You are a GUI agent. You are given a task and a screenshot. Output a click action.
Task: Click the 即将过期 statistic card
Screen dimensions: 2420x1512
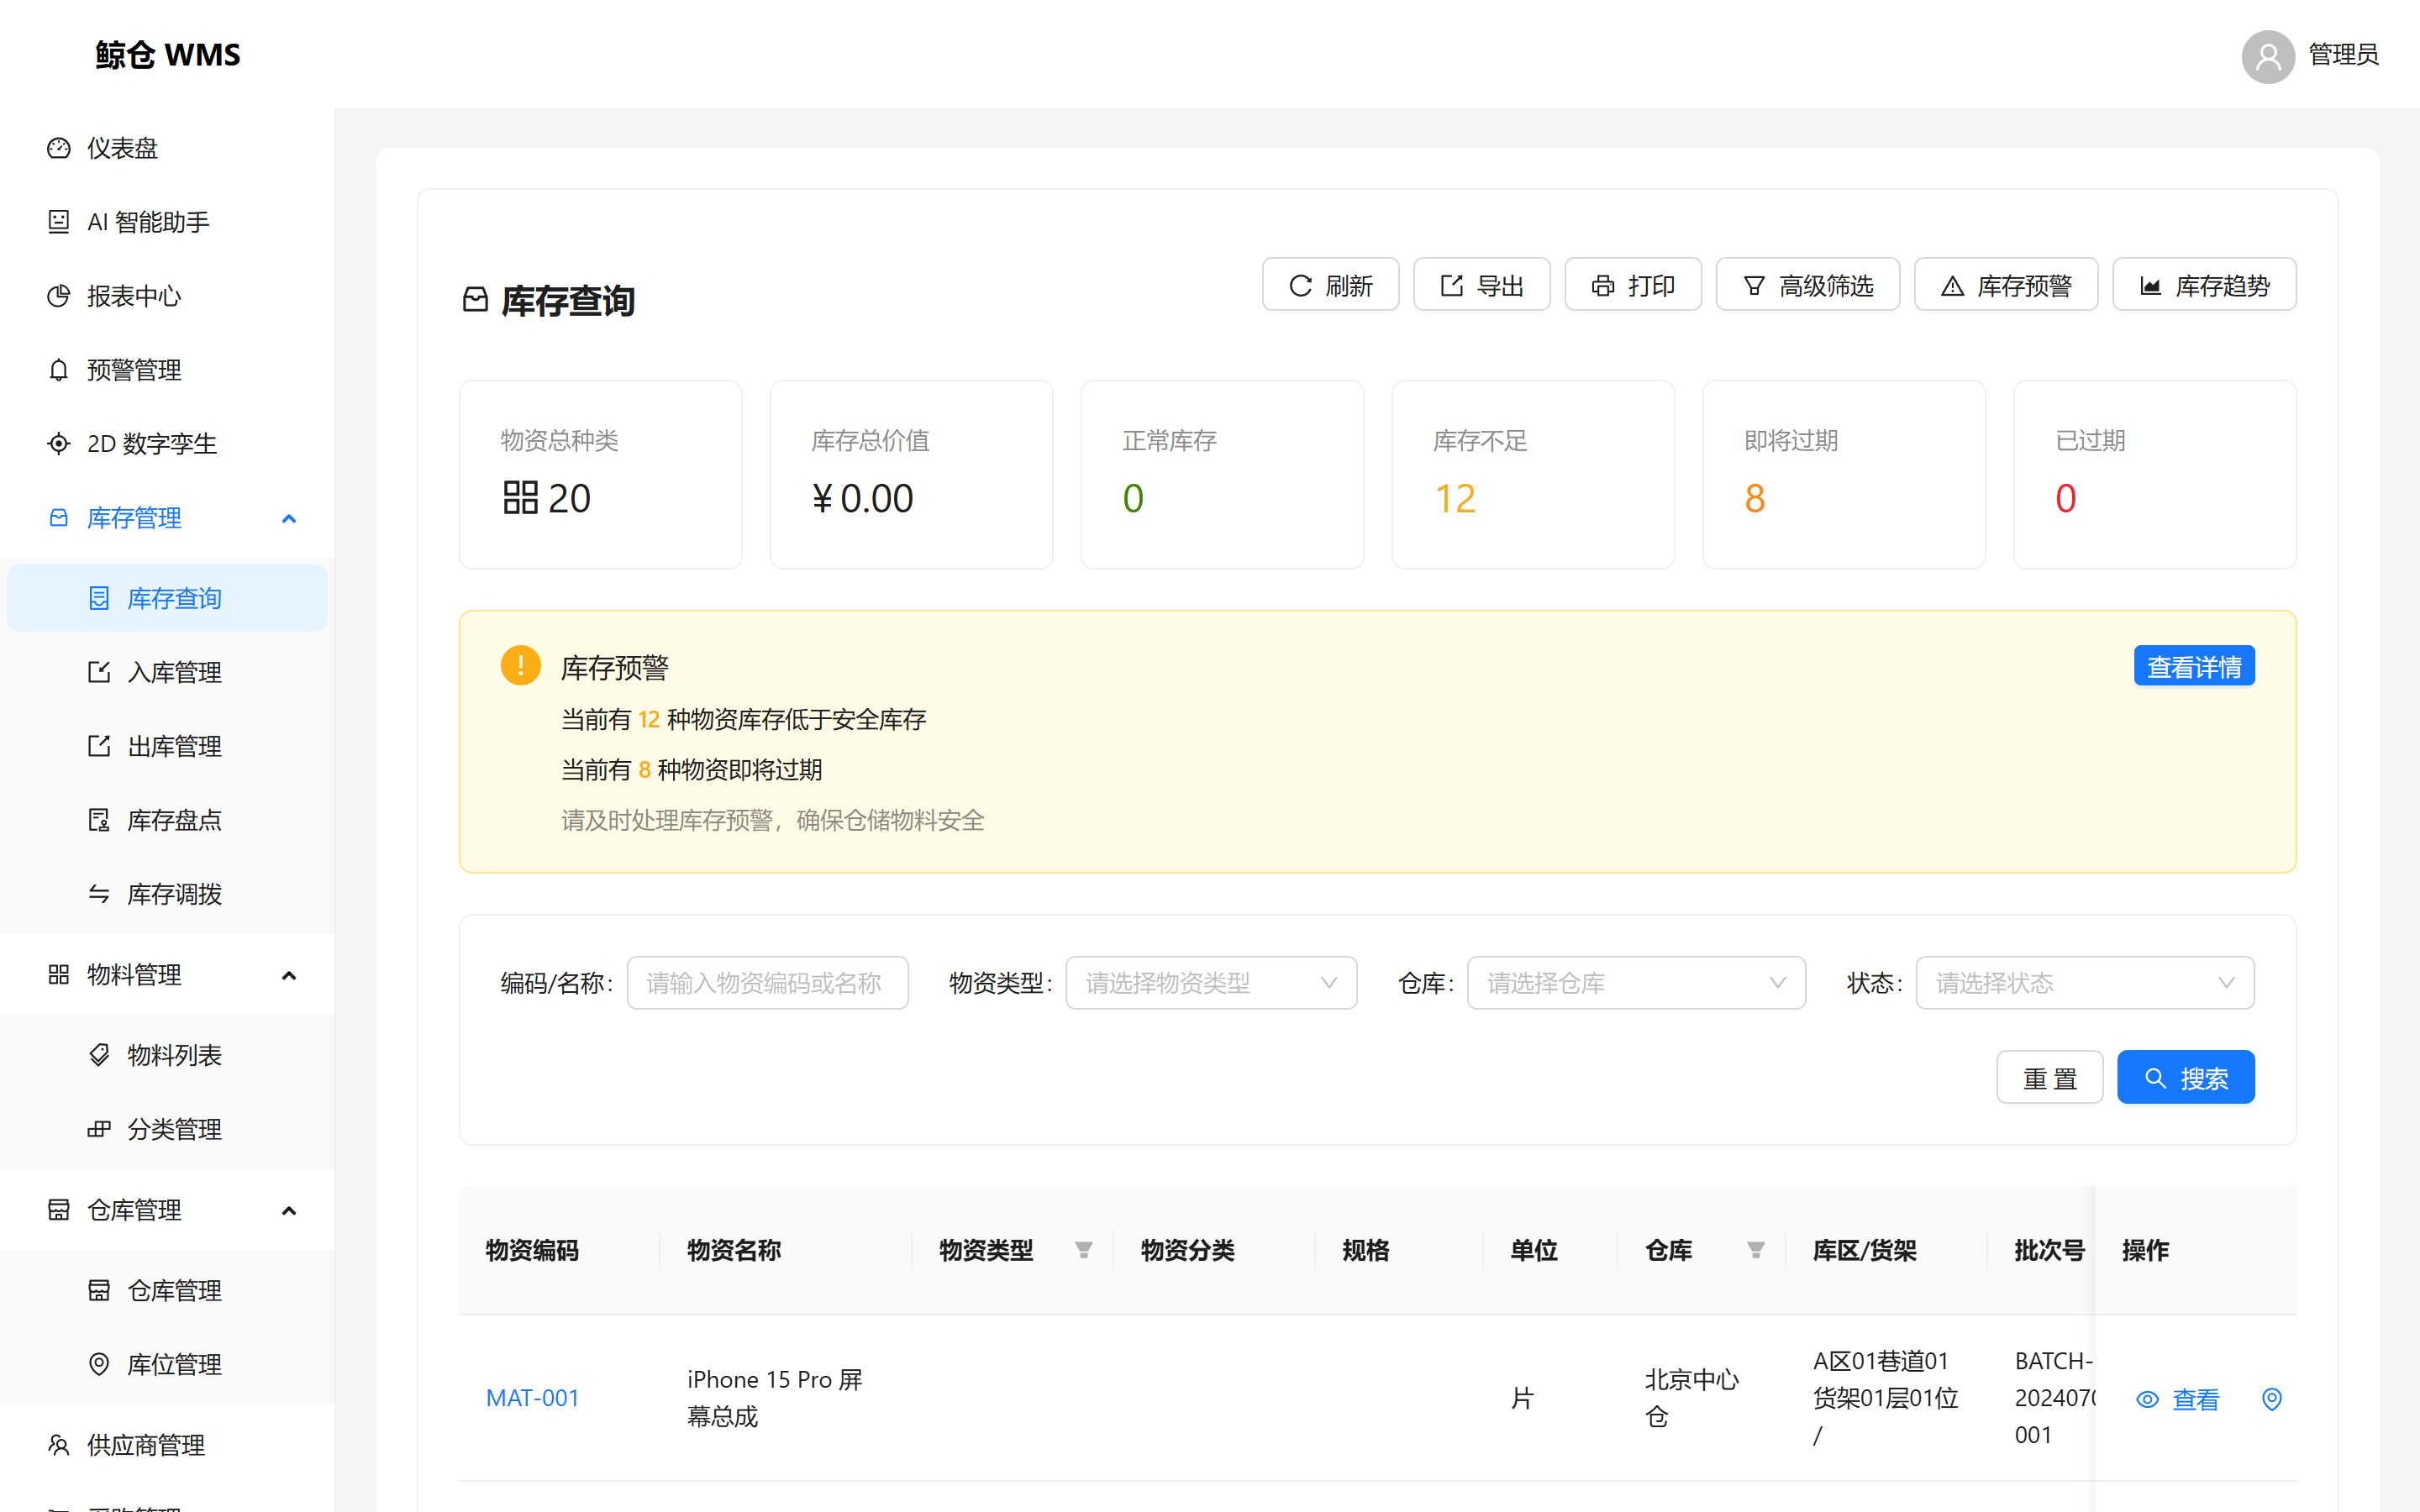[x=1843, y=474]
